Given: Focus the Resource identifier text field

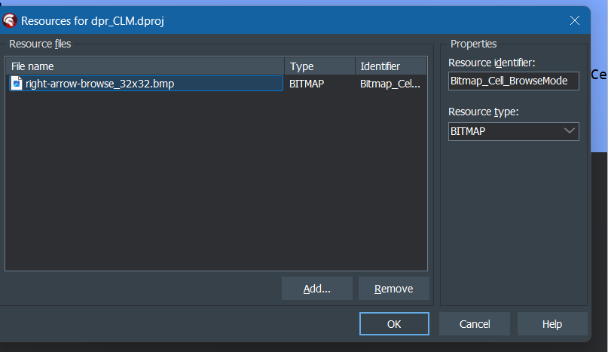Looking at the screenshot, I should (x=513, y=81).
